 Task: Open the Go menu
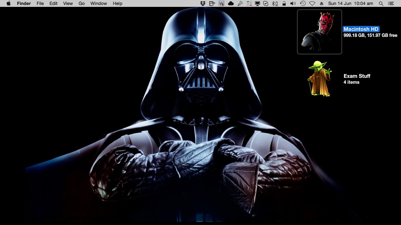click(x=82, y=3)
